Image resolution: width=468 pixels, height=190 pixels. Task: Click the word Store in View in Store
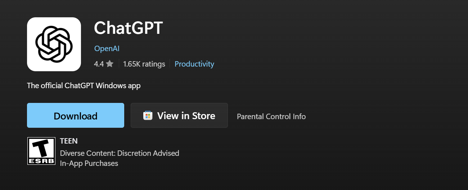coord(203,116)
